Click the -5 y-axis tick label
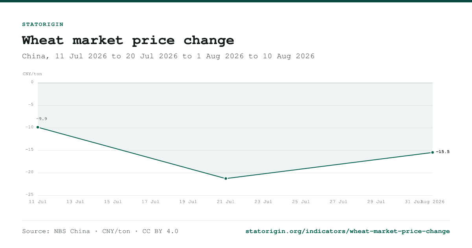This screenshot has width=472, height=248. click(31, 105)
